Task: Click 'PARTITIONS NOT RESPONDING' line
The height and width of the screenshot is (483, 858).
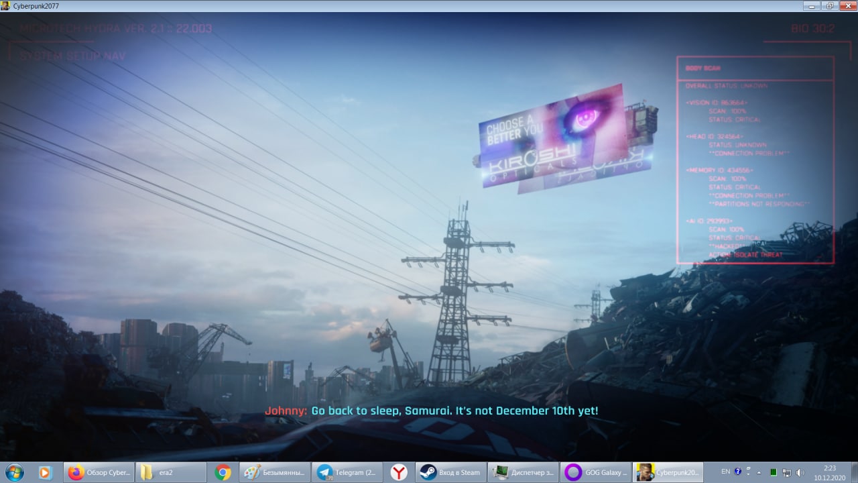Action: (x=759, y=204)
